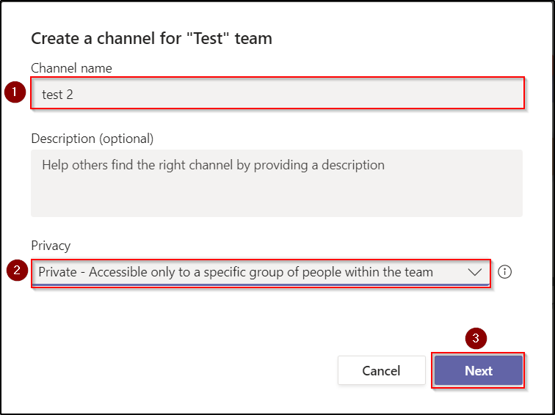This screenshot has height=415, width=555.
Task: Click the word "Test" in the title
Action: tap(209, 39)
